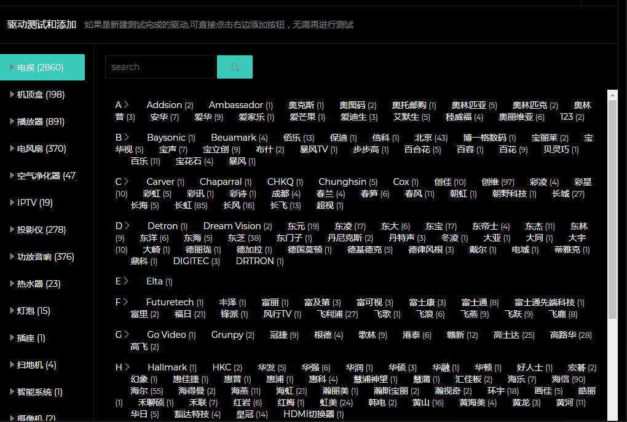This screenshot has width=627, height=422.
Task: Open the 高士达 (25) brand
Action: tap(514, 335)
